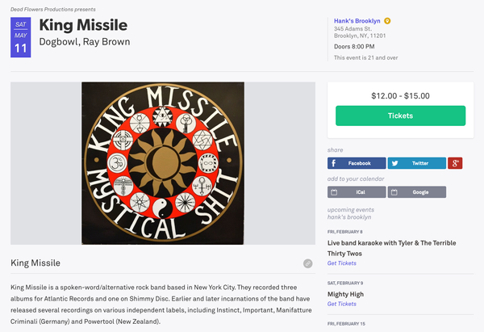Share the event on Facebook
Viewport: 484px width, 332px height.
point(357,163)
